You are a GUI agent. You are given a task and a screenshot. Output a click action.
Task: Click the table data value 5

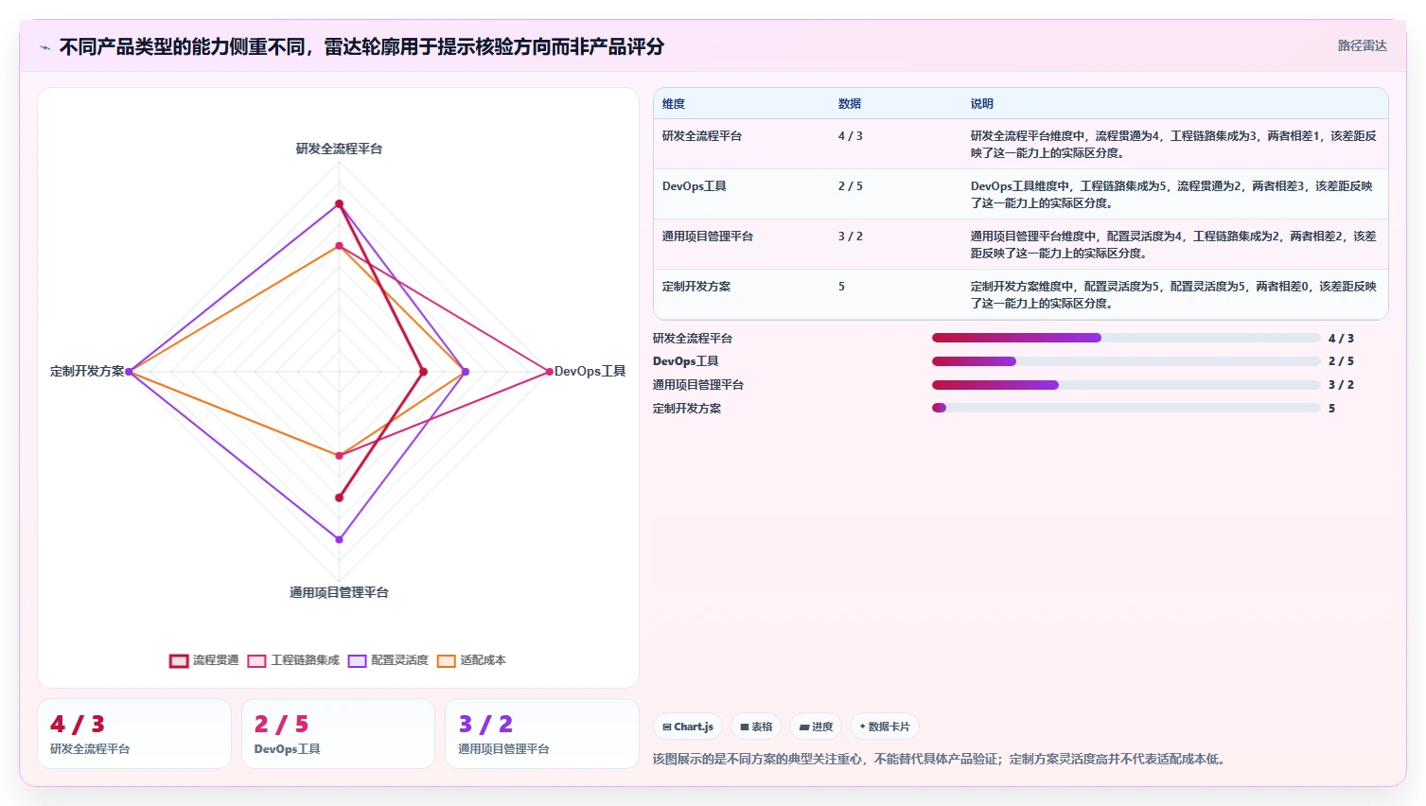tap(841, 287)
